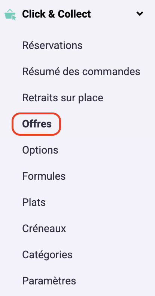Select the Plats item below Formules

point(34,202)
